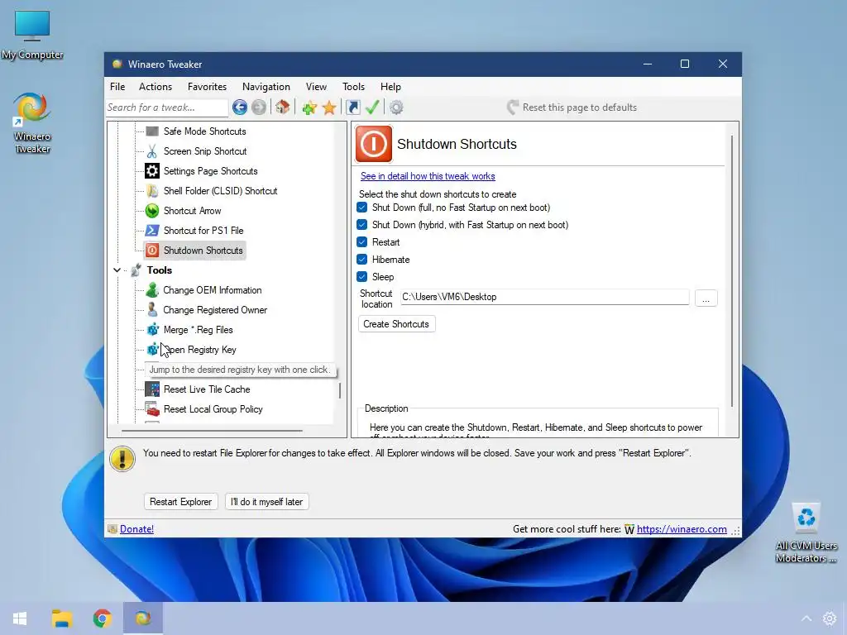Click the Reset Live Tile Cache icon
The image size is (847, 635).
[x=152, y=389]
